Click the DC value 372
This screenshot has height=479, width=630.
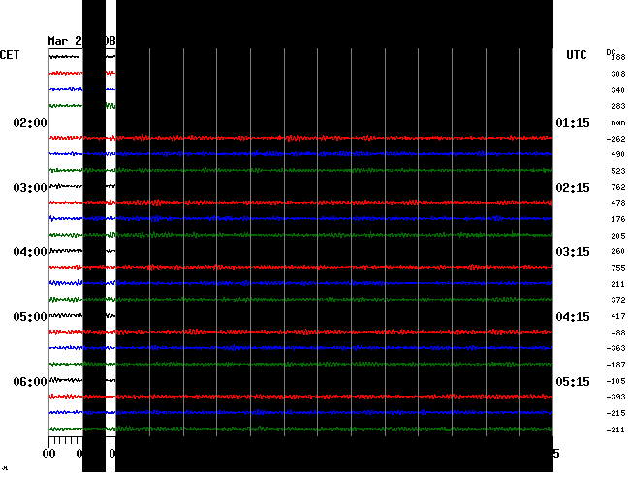[618, 300]
